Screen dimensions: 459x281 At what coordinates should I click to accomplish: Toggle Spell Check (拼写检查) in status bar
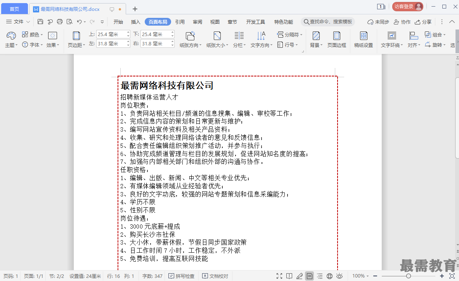pyautogui.click(x=182, y=276)
